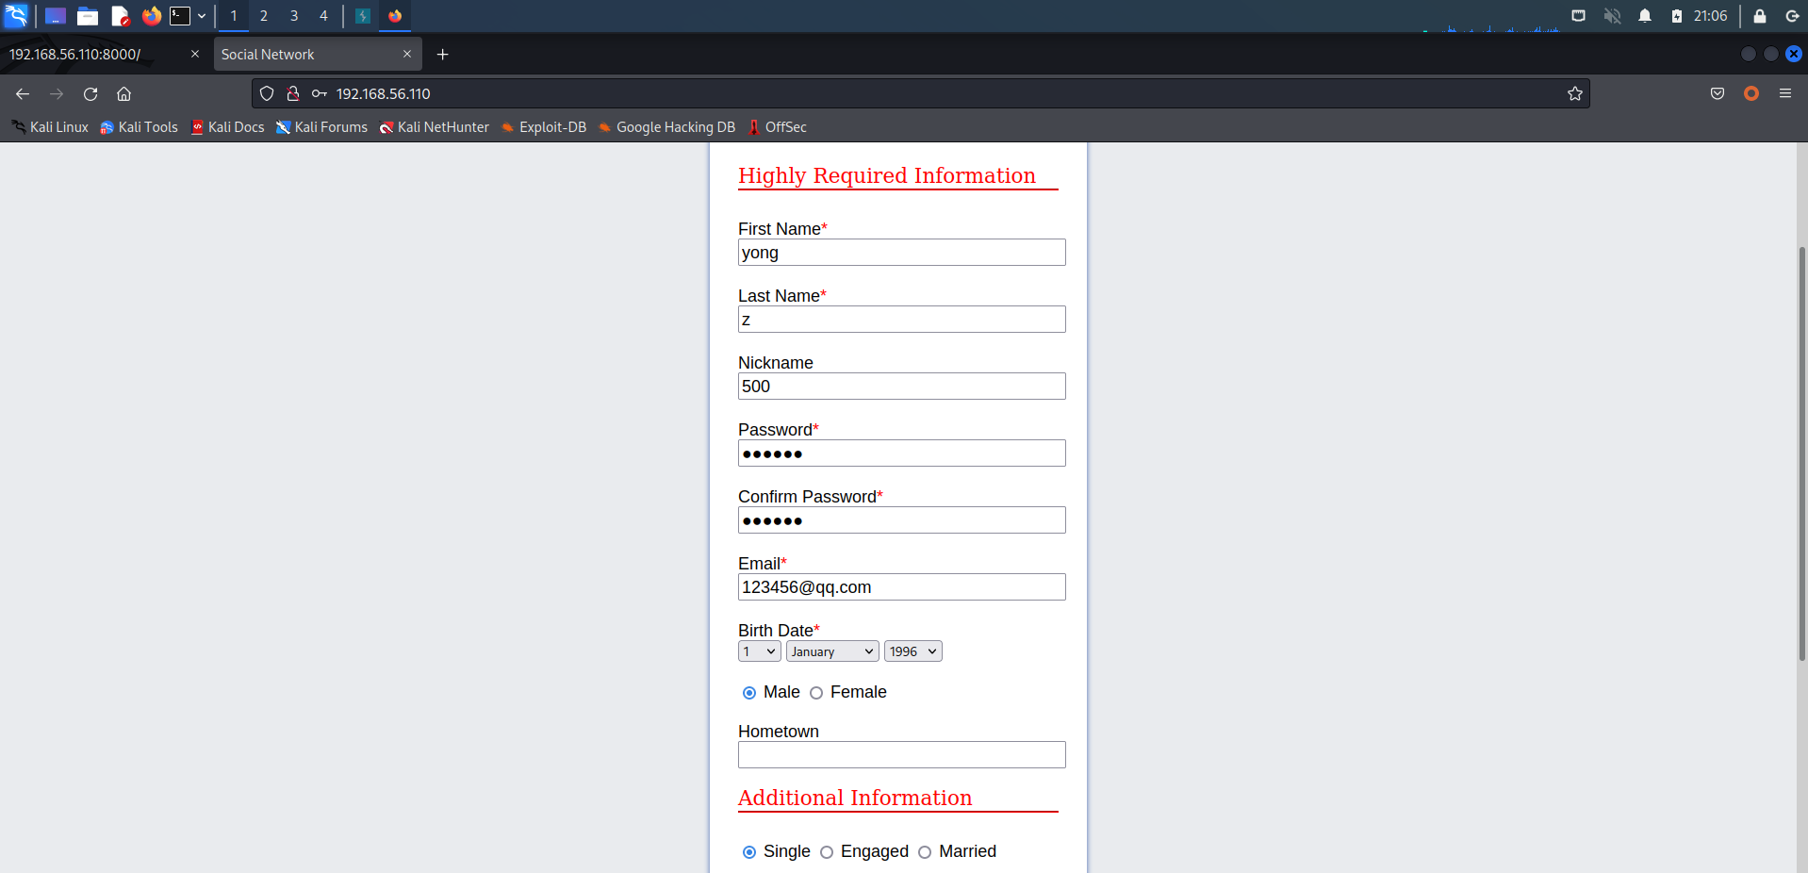Viewport: 1808px width, 873px height.
Task: Open the Firefox hamburger menu
Action: 1785,93
